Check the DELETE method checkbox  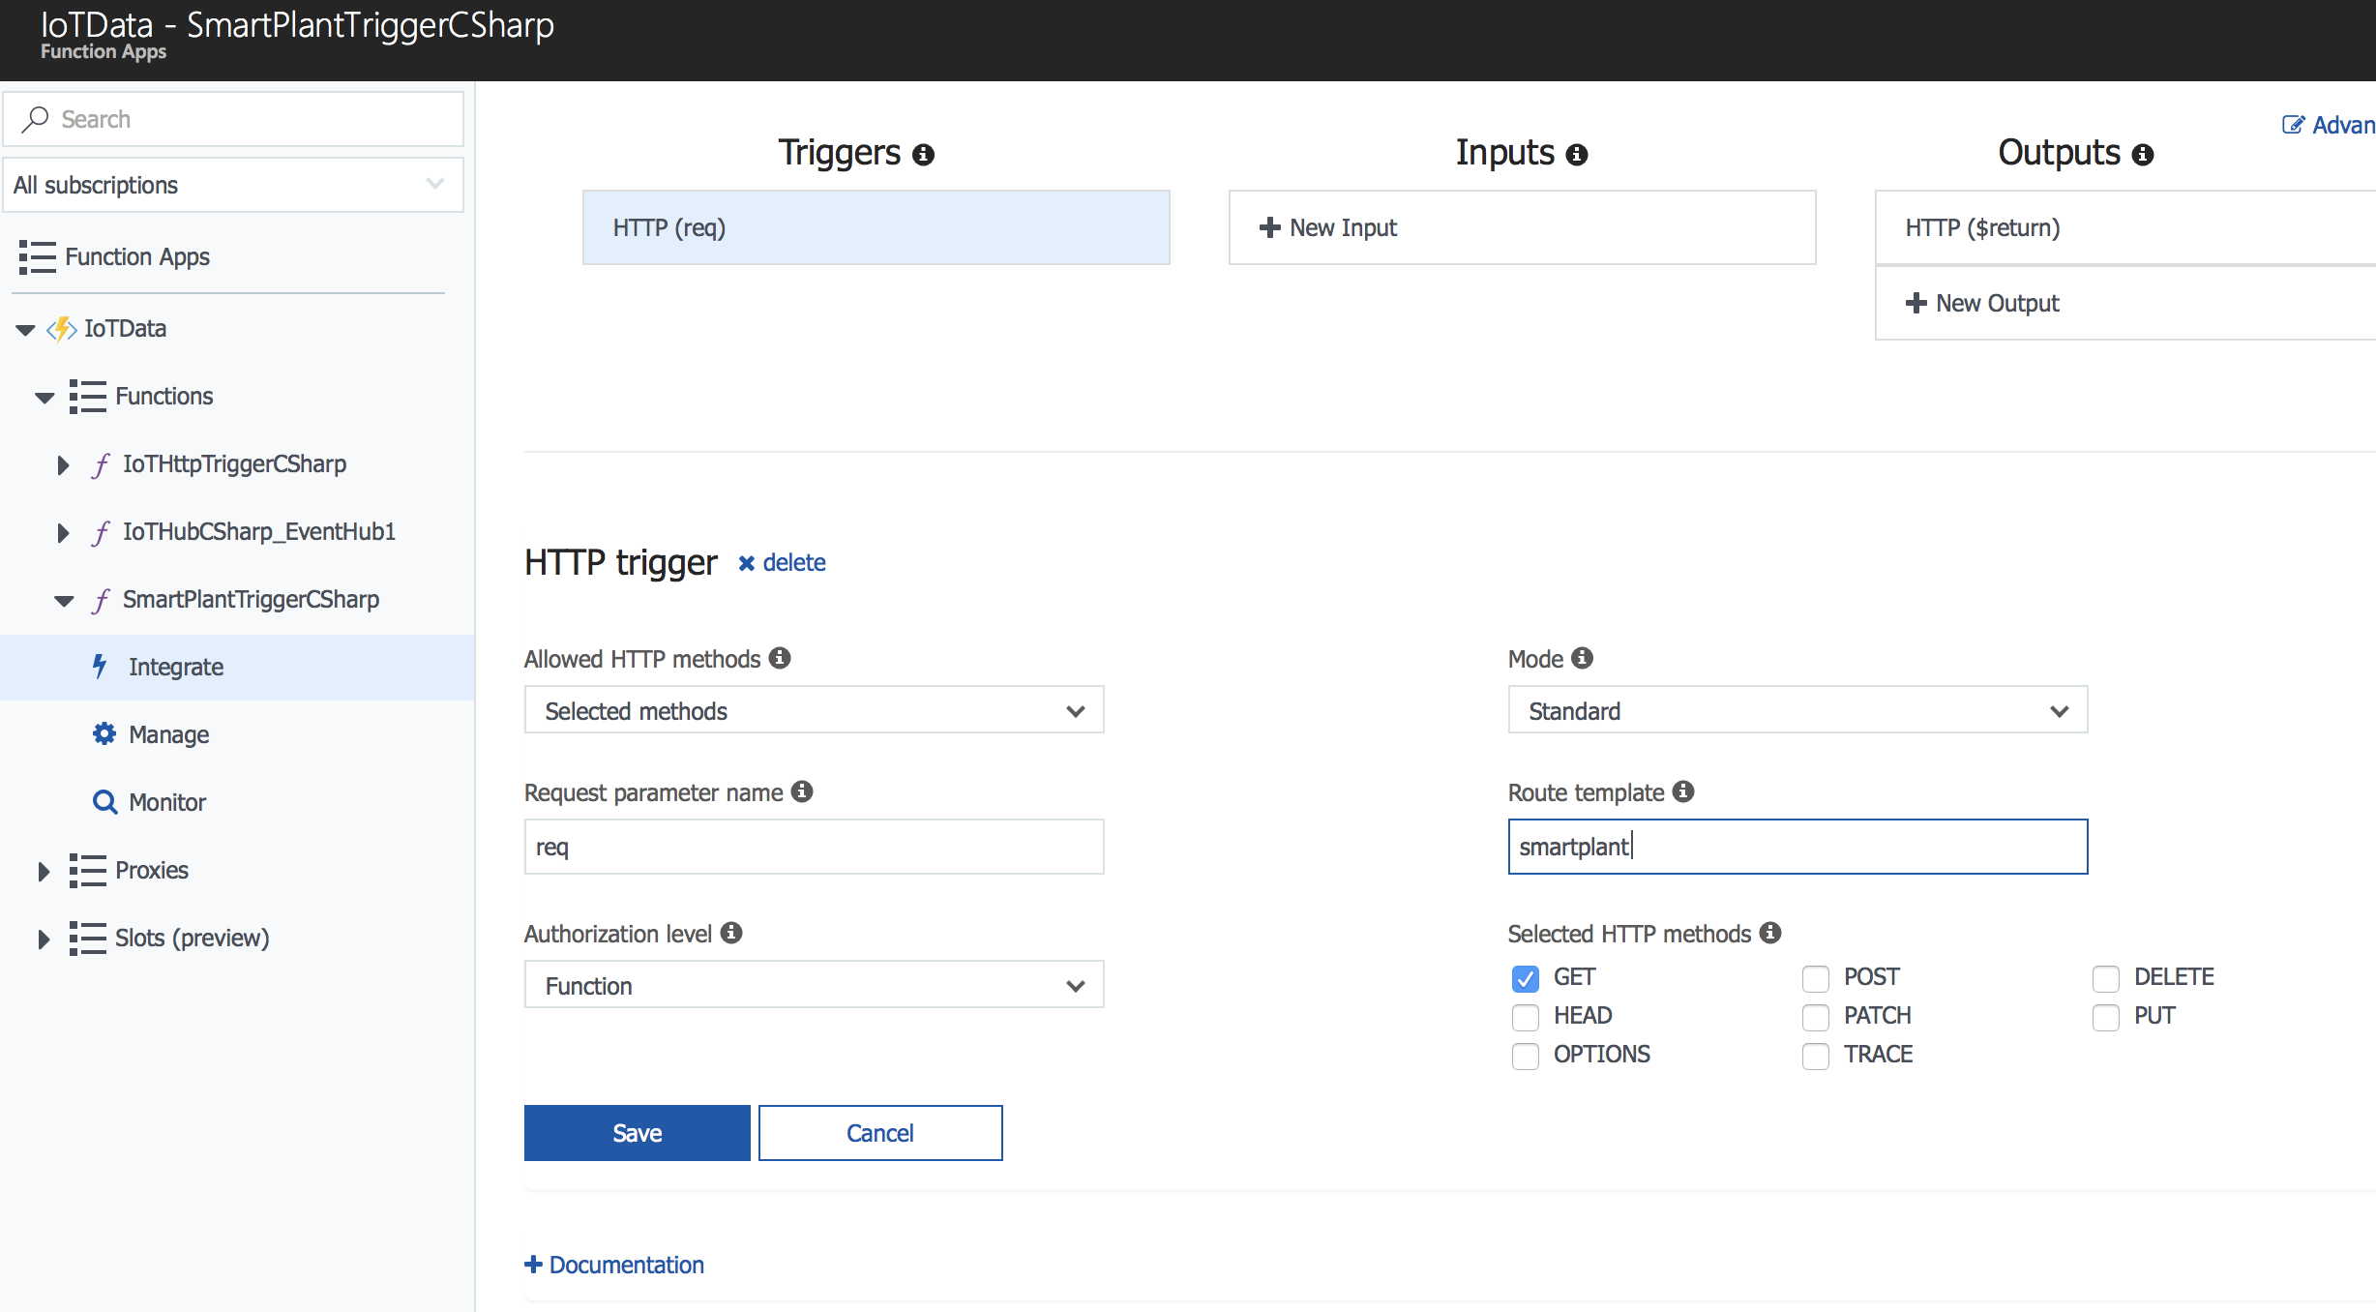pyautogui.click(x=2106, y=978)
